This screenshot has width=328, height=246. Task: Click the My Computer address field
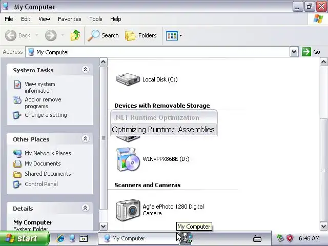click(158, 52)
